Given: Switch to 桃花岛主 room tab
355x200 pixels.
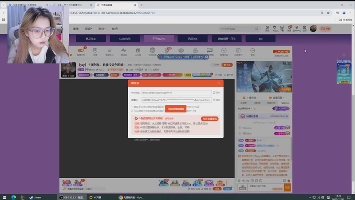Looking at the screenshot, I should click(91, 39).
